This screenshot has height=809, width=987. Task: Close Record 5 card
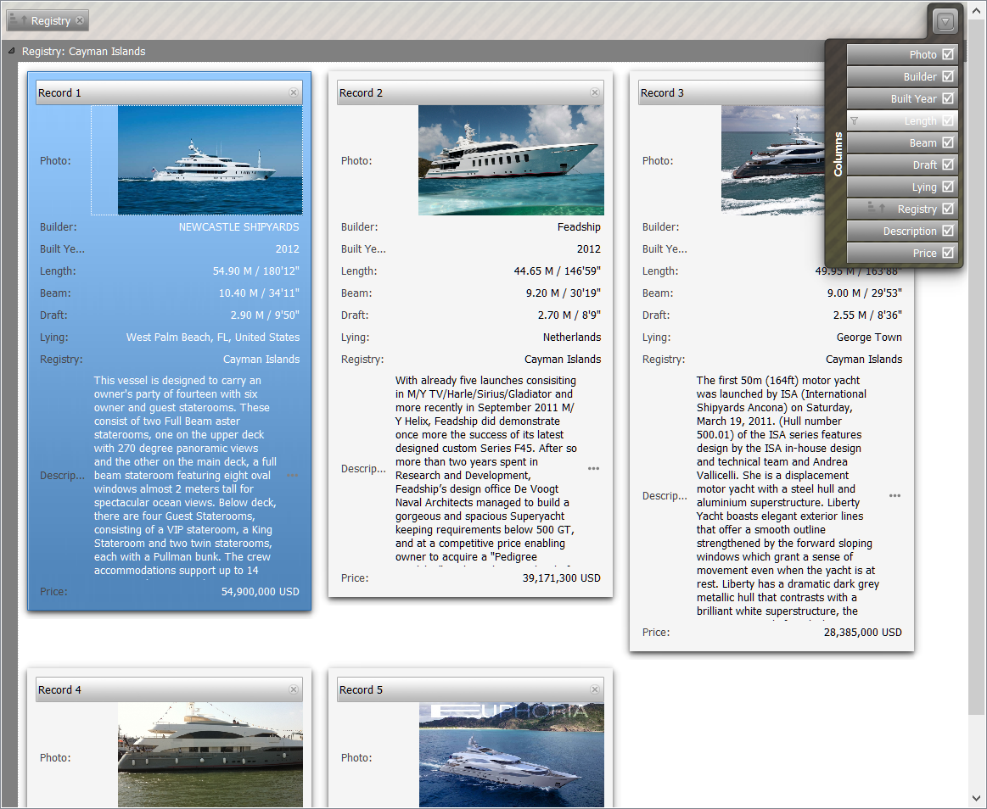[595, 689]
